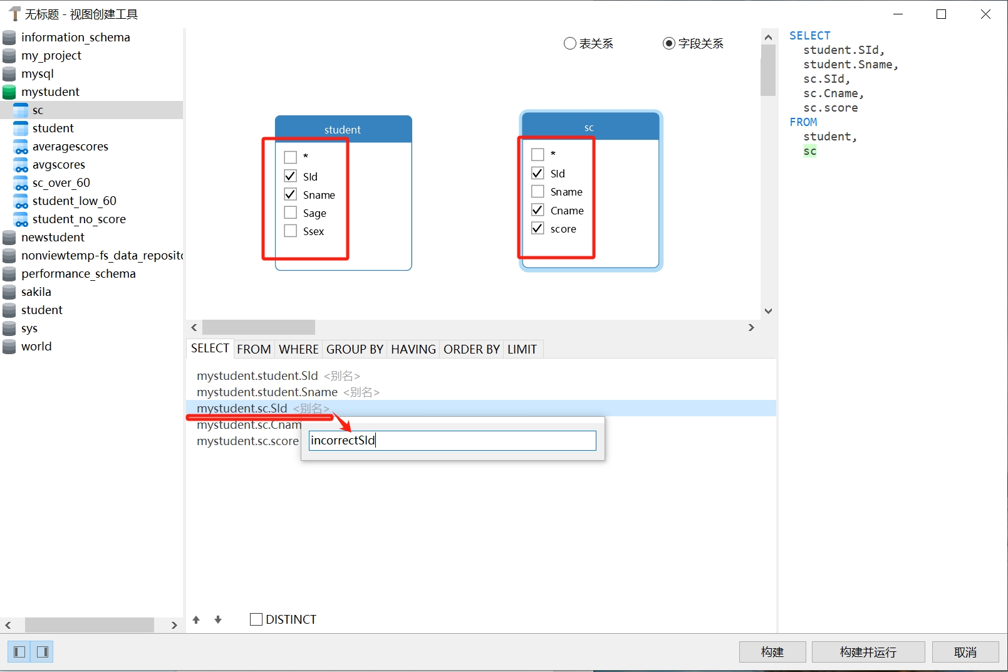Screen dimensions: 1008x672
Task: Check Sage in the student table
Action: 291,213
